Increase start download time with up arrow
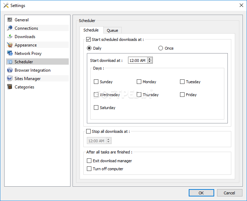 coord(150,59)
